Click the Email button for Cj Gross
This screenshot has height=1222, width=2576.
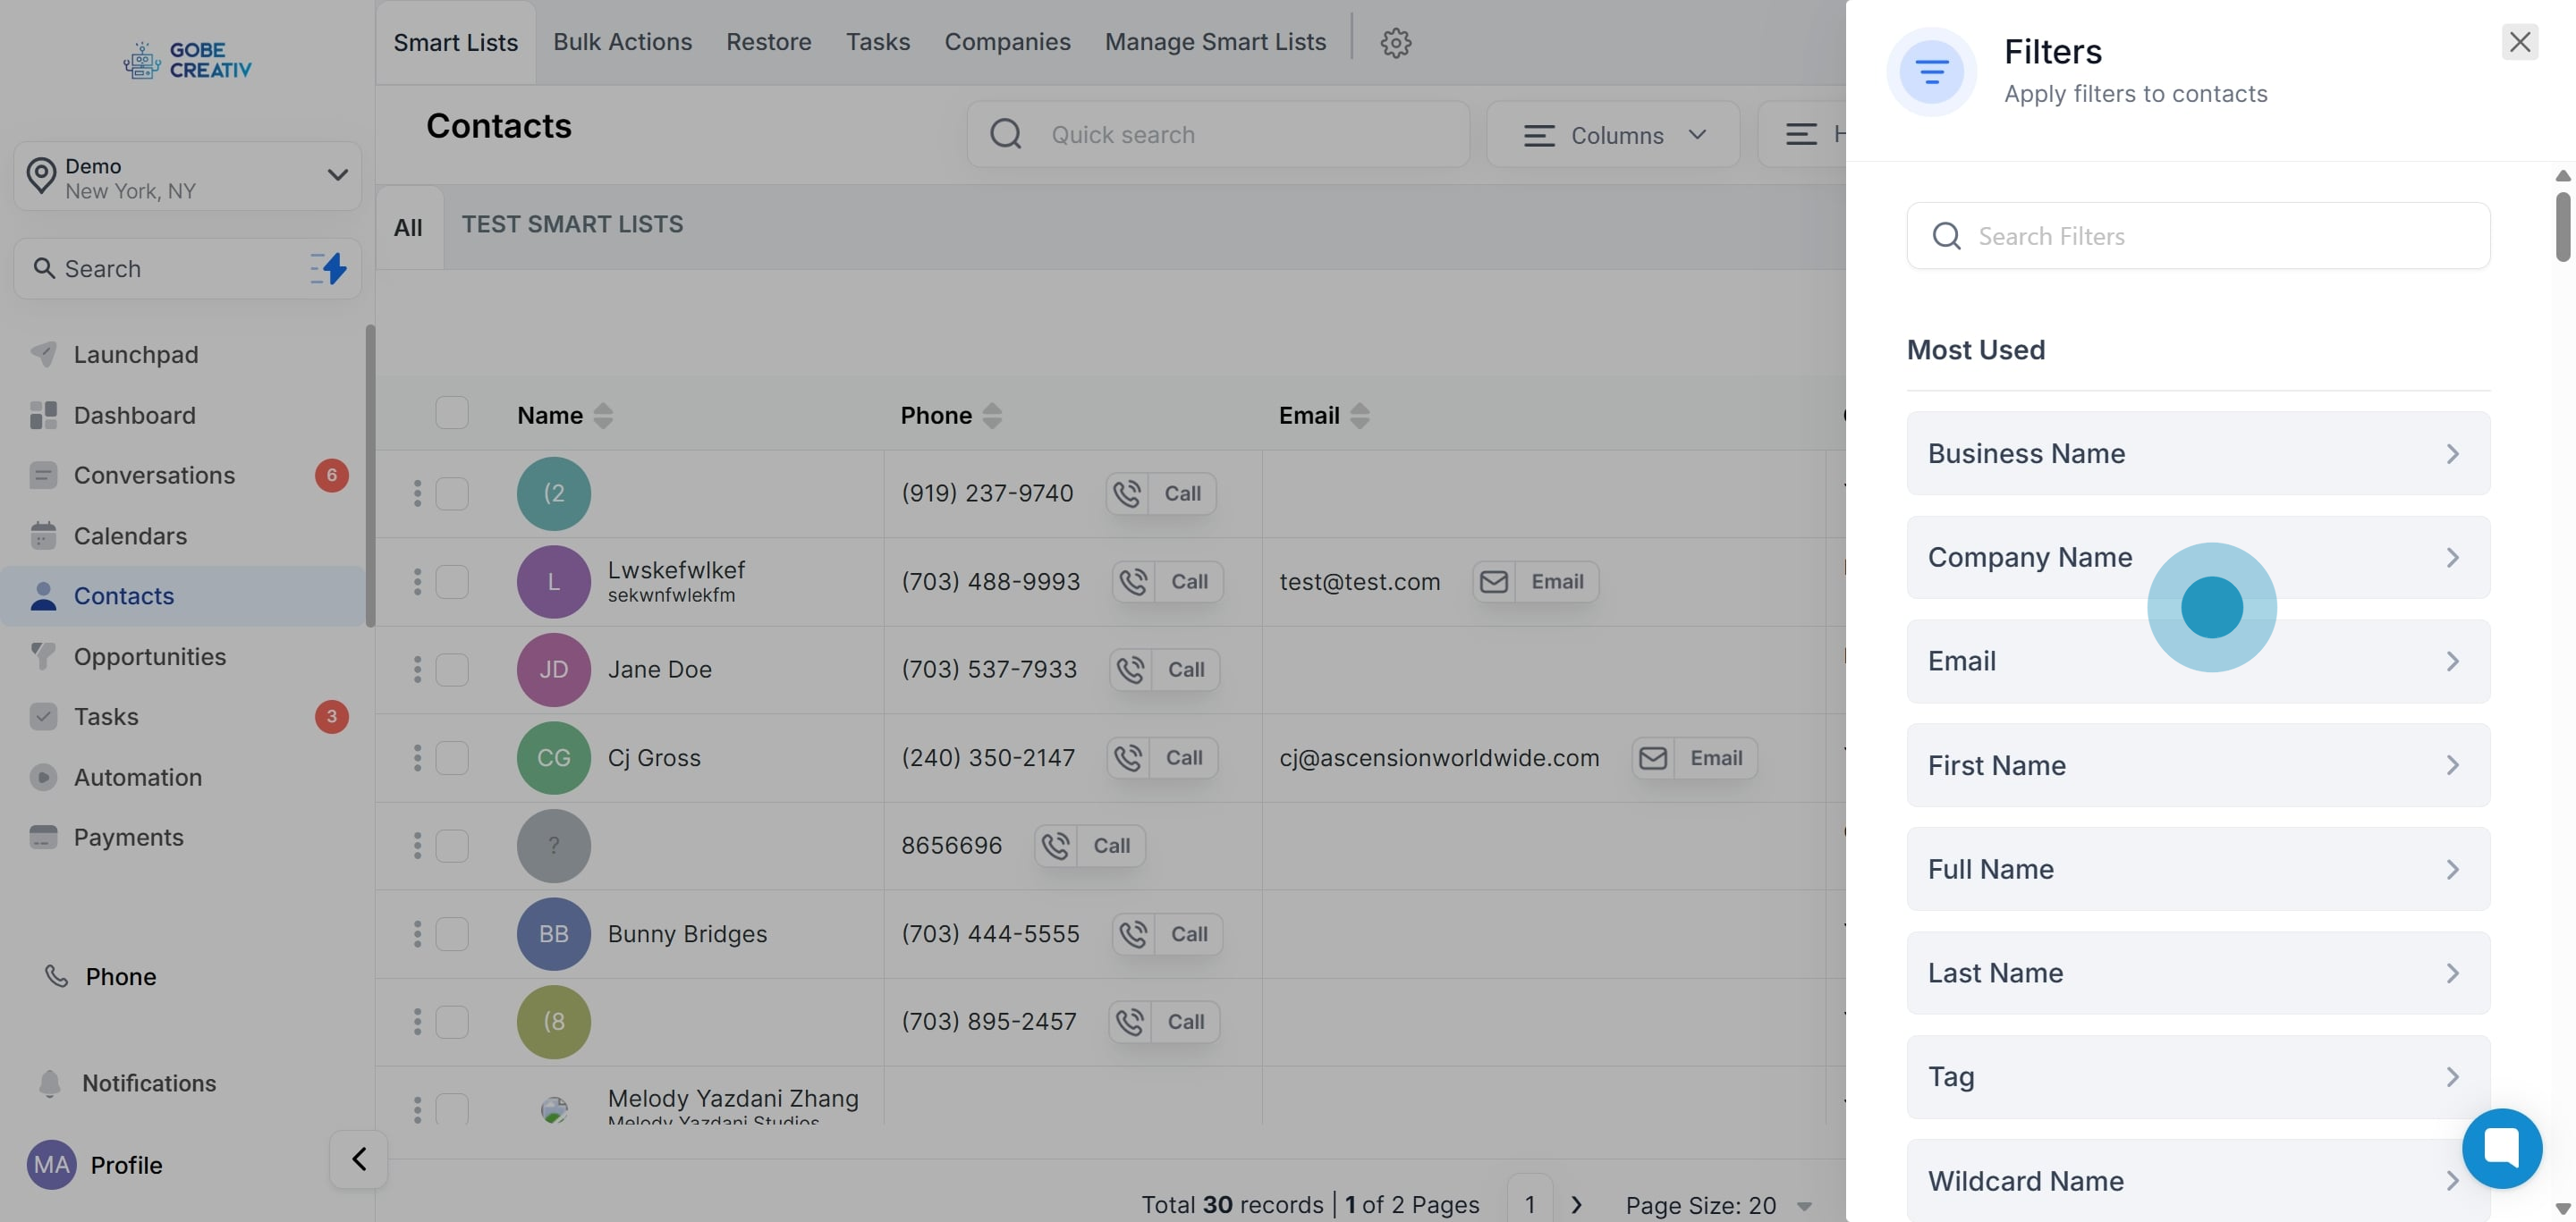(1695, 758)
